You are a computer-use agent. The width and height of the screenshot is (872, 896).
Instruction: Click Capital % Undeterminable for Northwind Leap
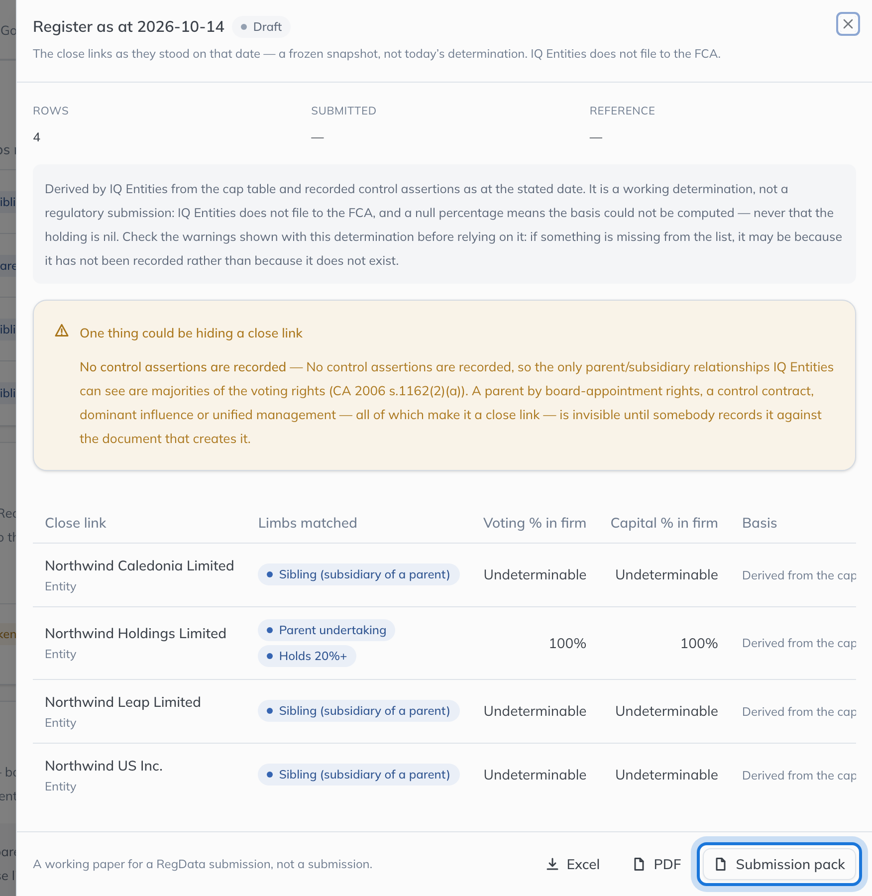(x=666, y=711)
